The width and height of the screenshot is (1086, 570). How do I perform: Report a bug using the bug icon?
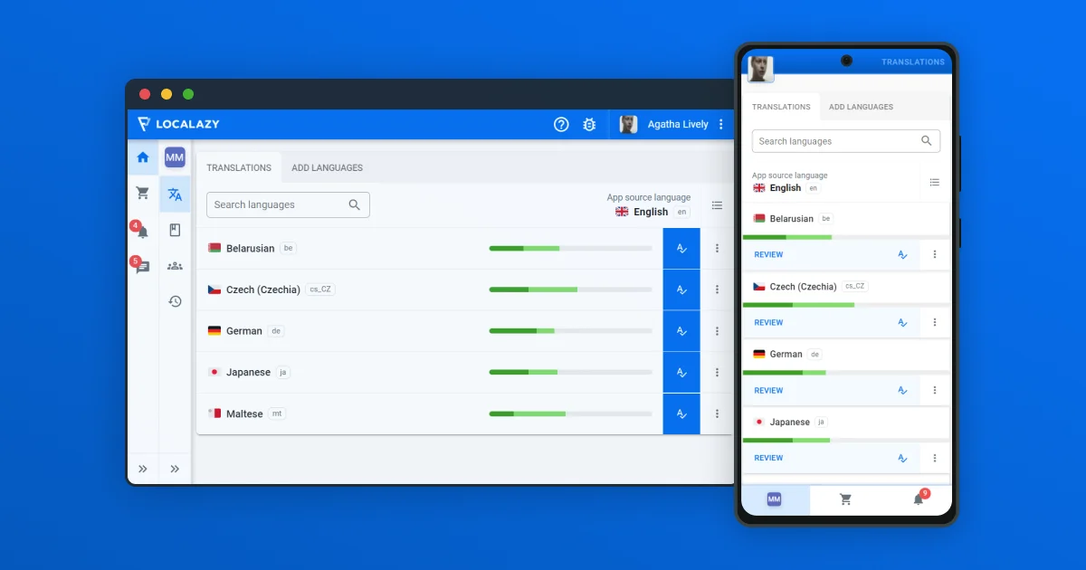[x=589, y=124]
